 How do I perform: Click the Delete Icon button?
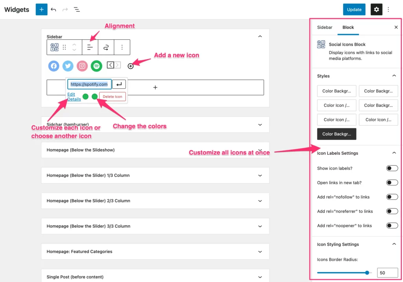(x=112, y=97)
